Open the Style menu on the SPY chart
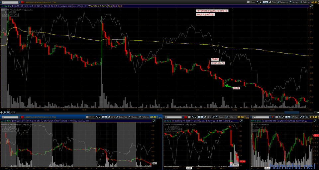319x170 pixels. tap(295, 117)
